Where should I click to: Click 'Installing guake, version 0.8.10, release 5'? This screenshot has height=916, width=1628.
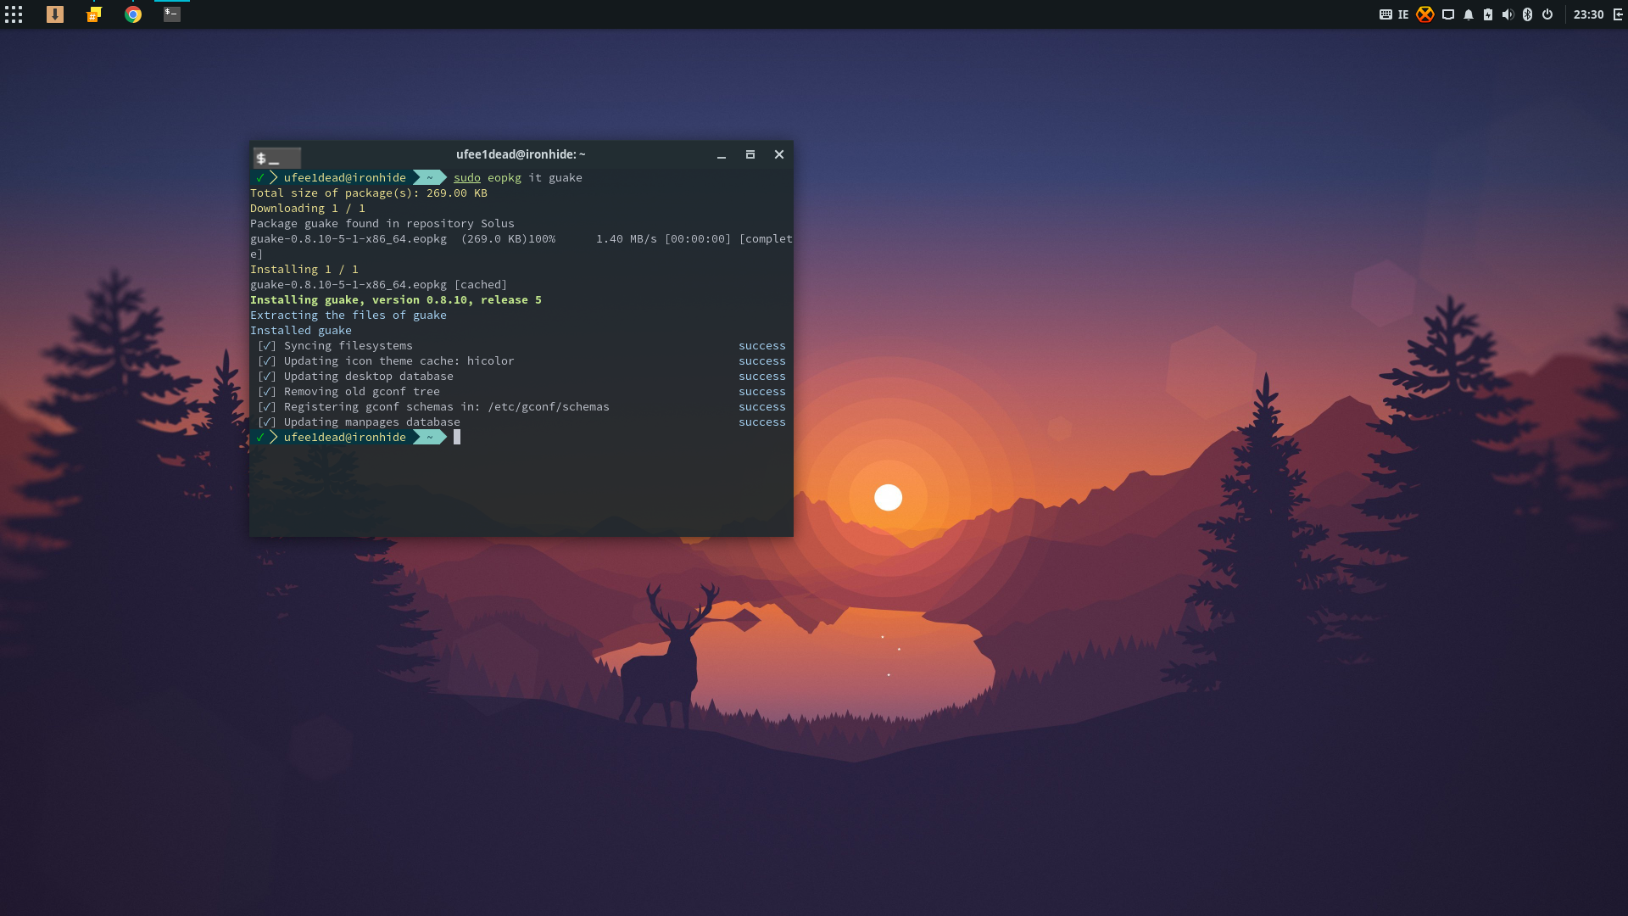pyautogui.click(x=396, y=300)
